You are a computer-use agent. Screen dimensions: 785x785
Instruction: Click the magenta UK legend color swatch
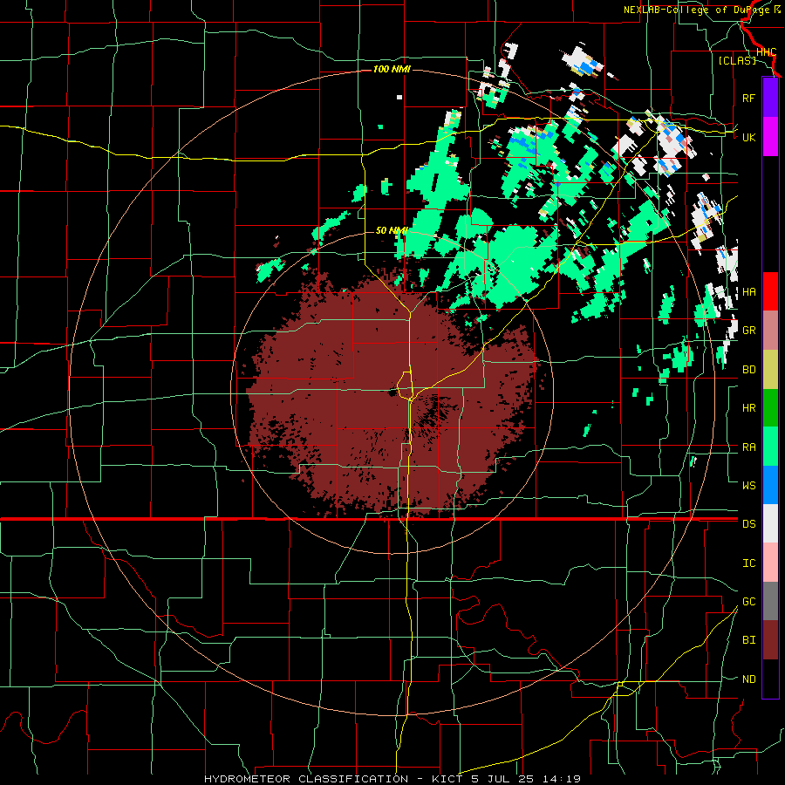tap(770, 137)
